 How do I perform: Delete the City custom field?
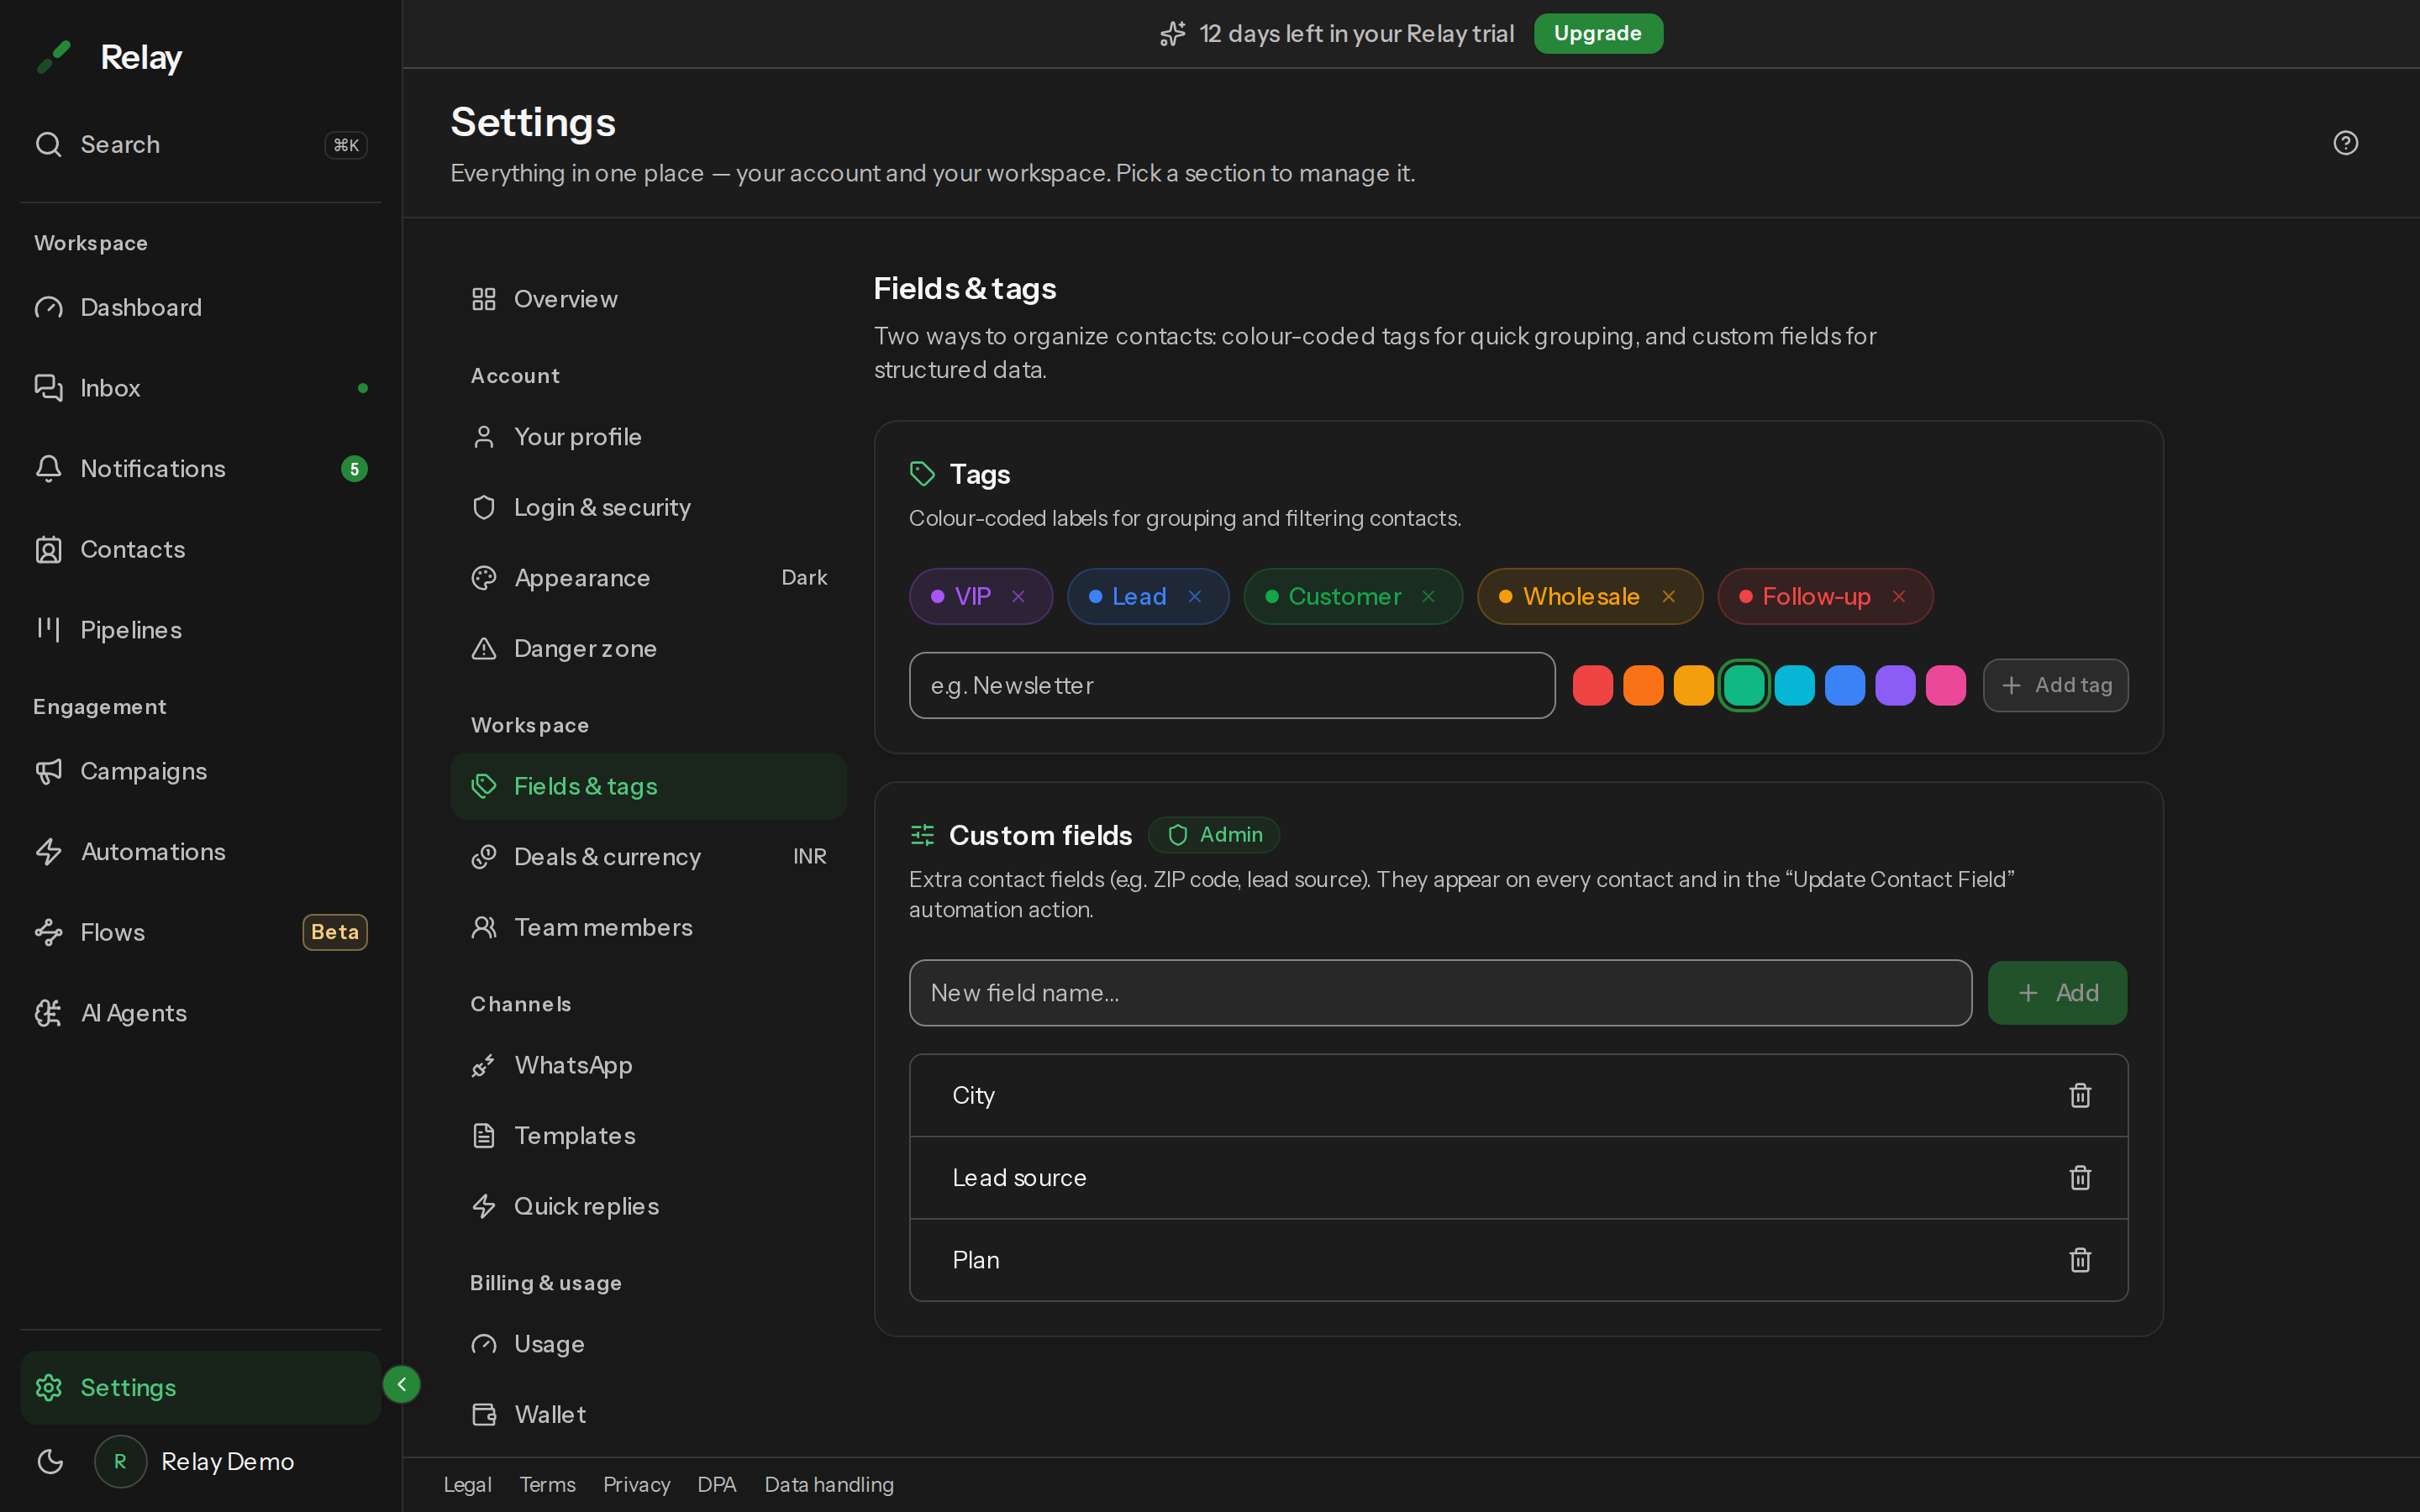tap(2080, 1095)
